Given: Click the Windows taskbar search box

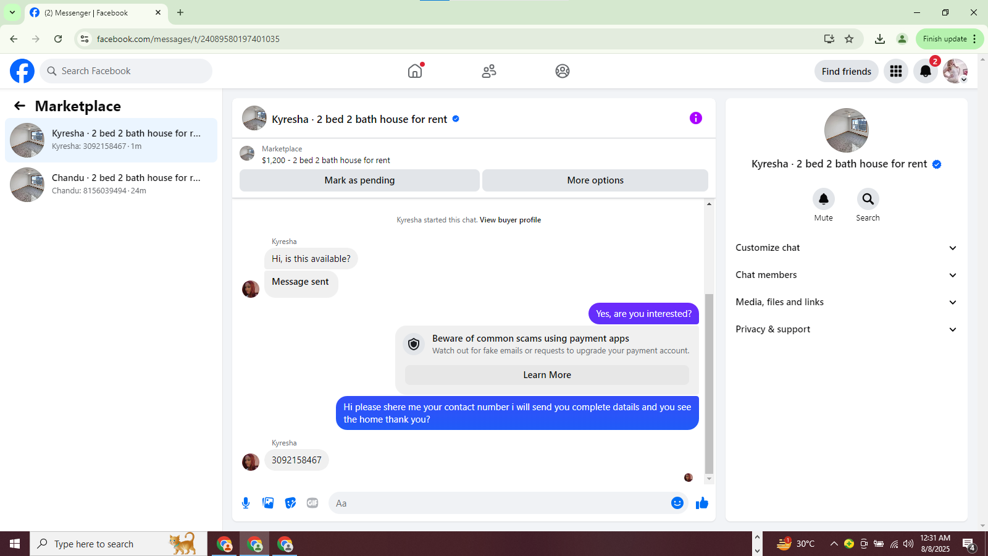Looking at the screenshot, I should pyautogui.click(x=119, y=544).
